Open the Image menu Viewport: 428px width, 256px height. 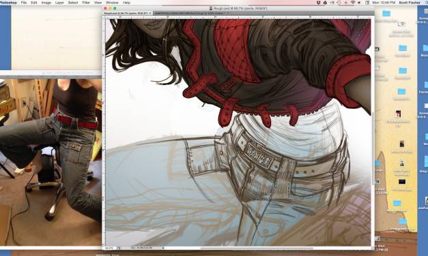46,3
